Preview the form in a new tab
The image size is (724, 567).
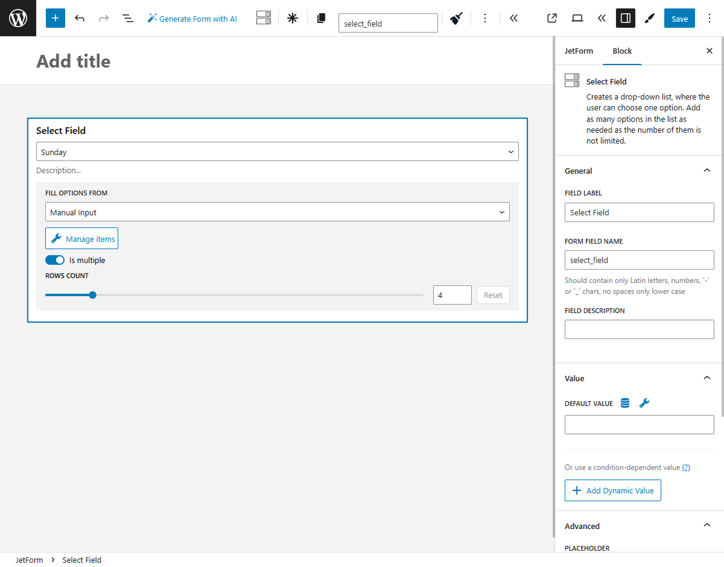551,18
